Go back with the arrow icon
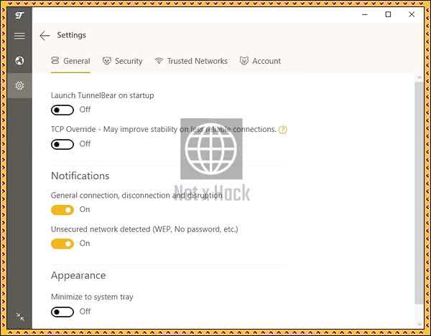This screenshot has width=431, height=336. coord(45,36)
